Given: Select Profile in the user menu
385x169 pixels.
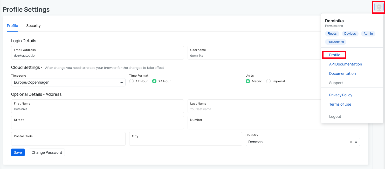Looking at the screenshot, I should (334, 55).
